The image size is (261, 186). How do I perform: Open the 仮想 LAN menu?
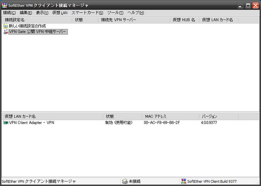pos(60,13)
